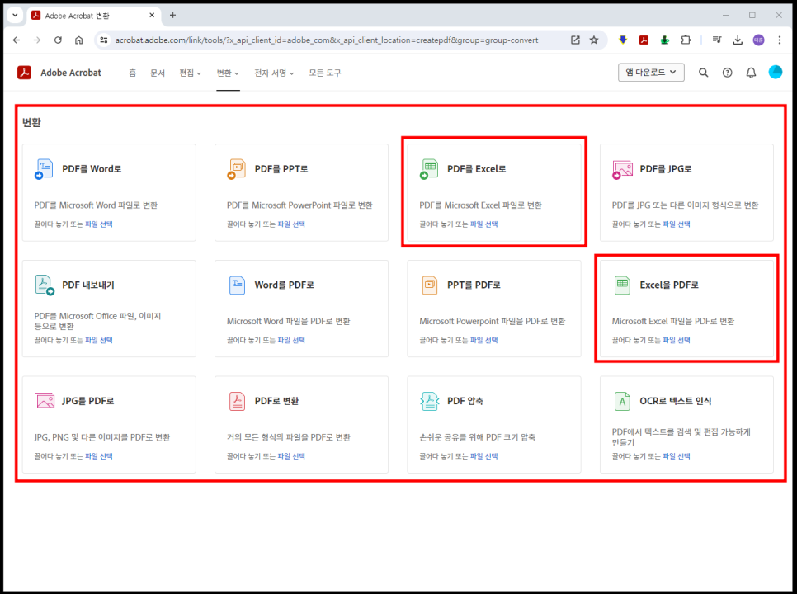Viewport: 797px width, 594px height.
Task: Click the browser address bar URL
Action: [x=327, y=40]
